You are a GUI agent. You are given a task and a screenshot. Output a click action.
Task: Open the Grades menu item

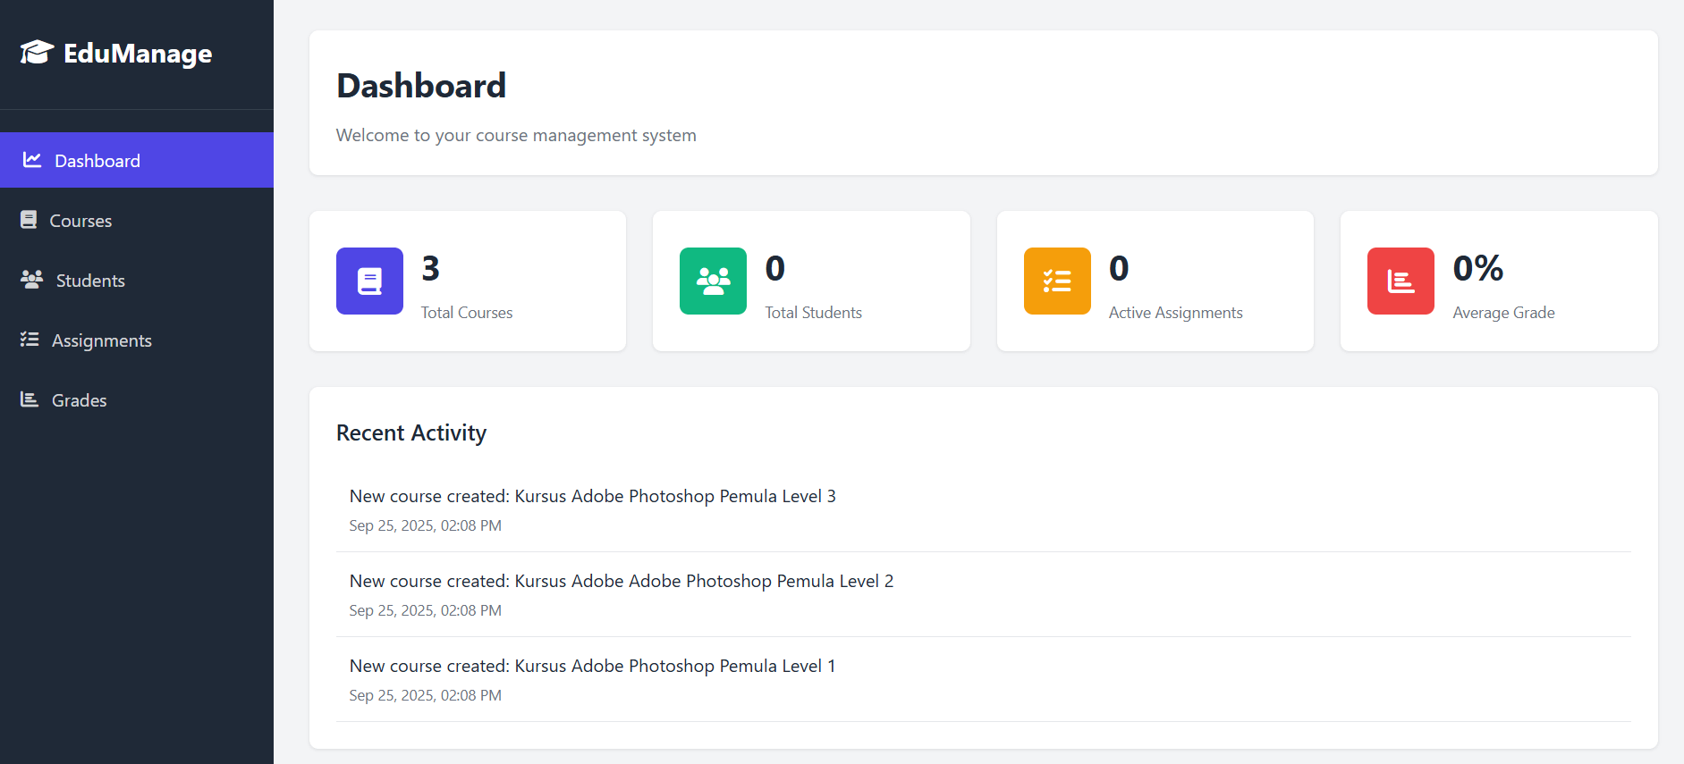pos(79,400)
